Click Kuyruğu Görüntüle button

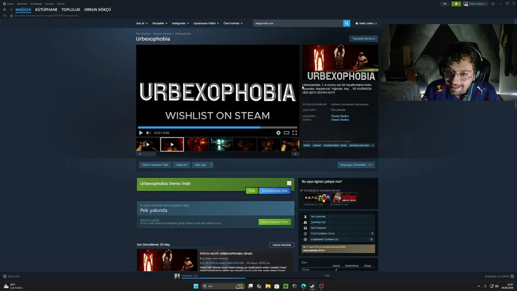tap(356, 165)
